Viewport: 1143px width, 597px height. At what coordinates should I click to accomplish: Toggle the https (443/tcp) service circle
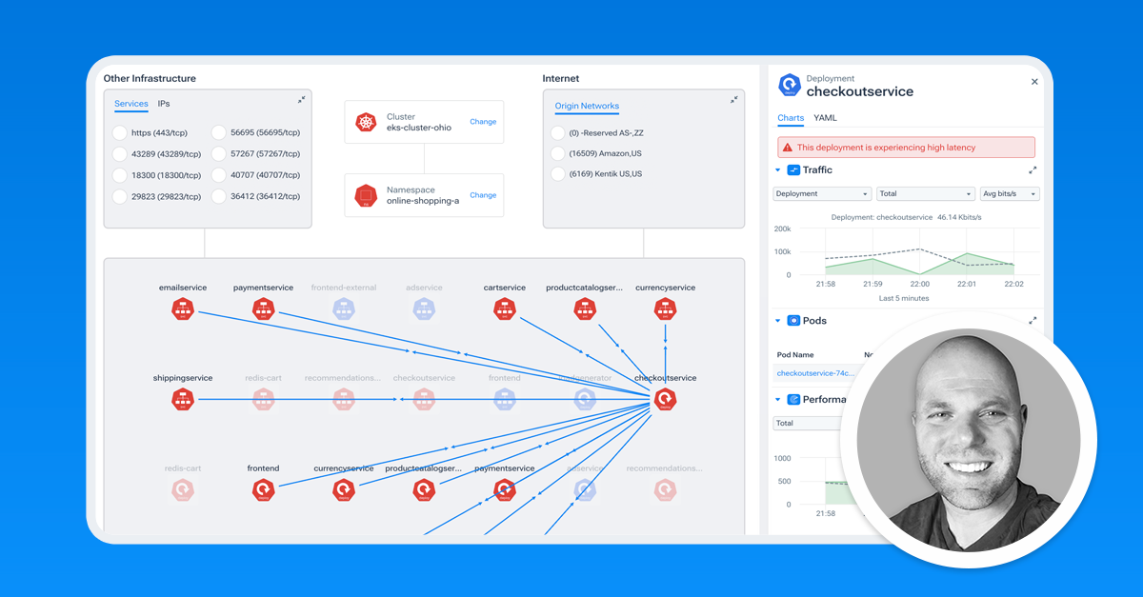(x=120, y=133)
